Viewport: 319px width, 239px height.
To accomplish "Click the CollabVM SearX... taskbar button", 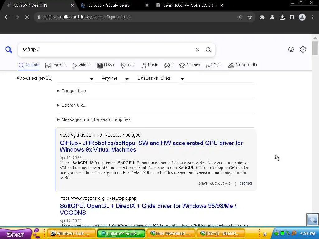I will point(121,233).
